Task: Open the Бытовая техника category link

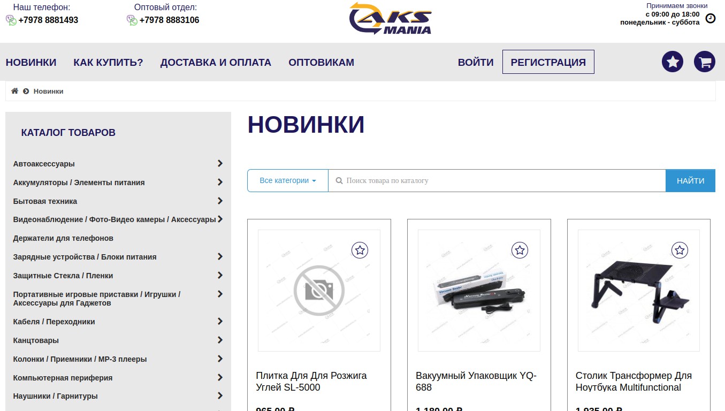Action: (45, 201)
